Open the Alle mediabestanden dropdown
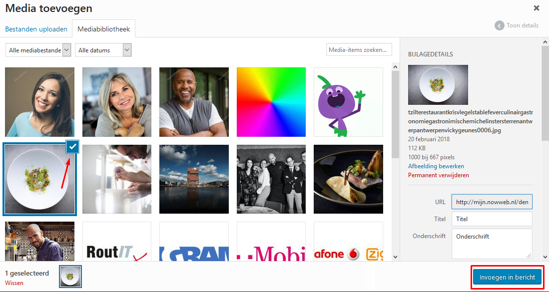The height and width of the screenshot is (292, 549). [x=38, y=50]
